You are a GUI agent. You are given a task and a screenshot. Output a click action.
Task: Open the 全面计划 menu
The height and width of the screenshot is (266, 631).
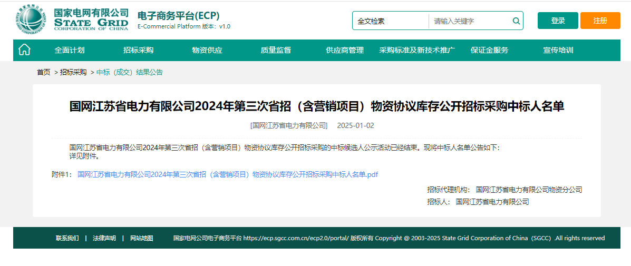pos(70,50)
